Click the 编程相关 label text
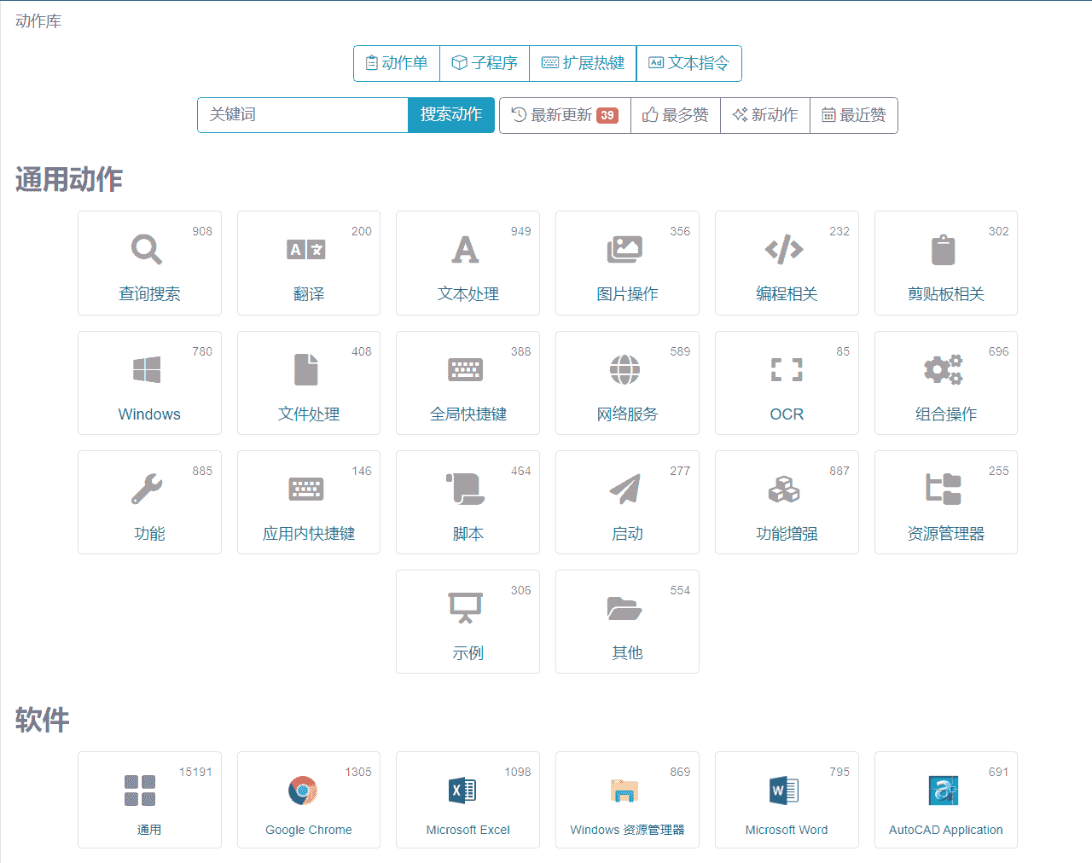 [x=787, y=294]
